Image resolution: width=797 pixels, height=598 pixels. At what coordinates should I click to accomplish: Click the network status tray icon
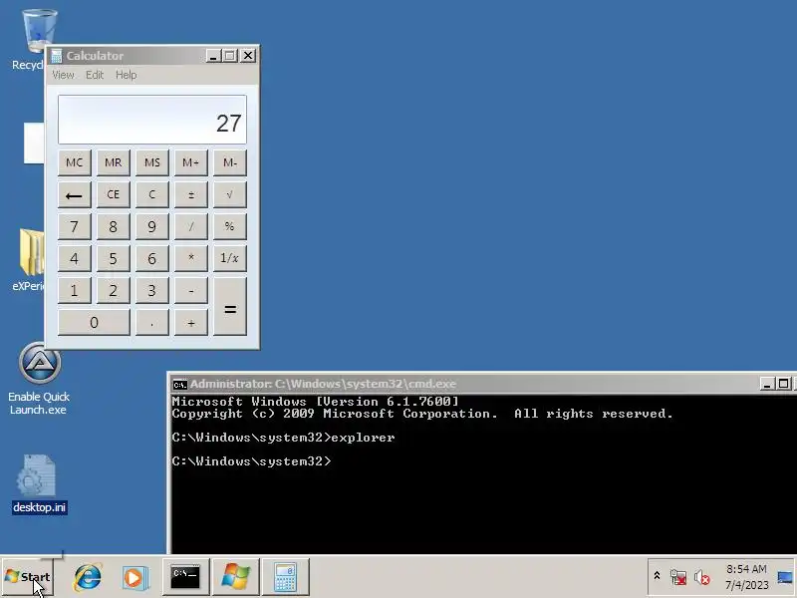[x=678, y=577]
